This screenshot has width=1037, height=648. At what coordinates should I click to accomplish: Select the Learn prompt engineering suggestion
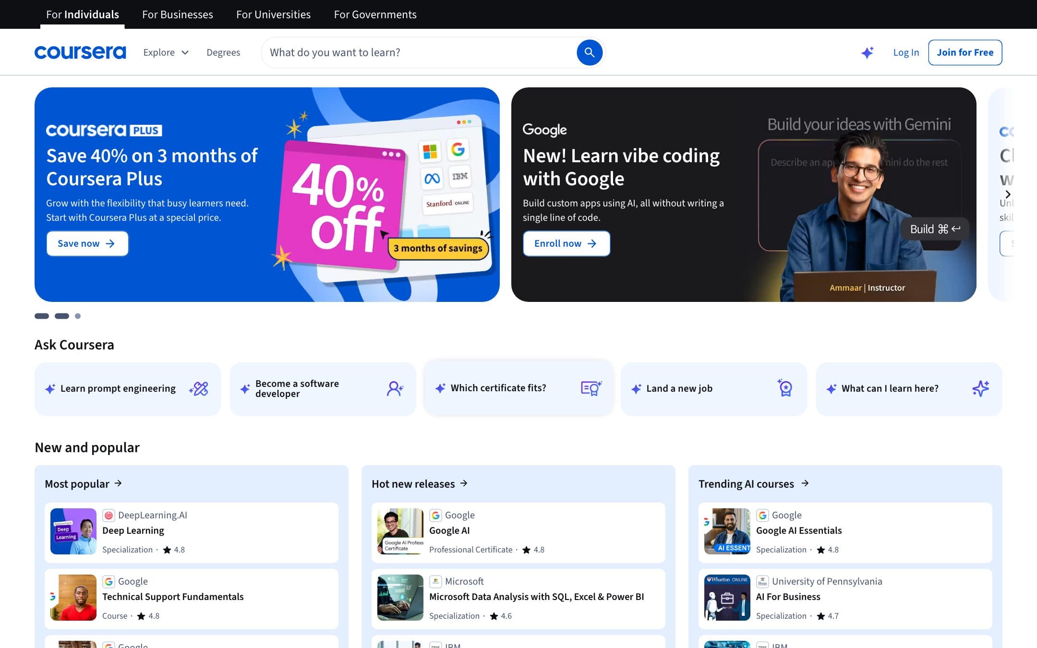click(128, 389)
